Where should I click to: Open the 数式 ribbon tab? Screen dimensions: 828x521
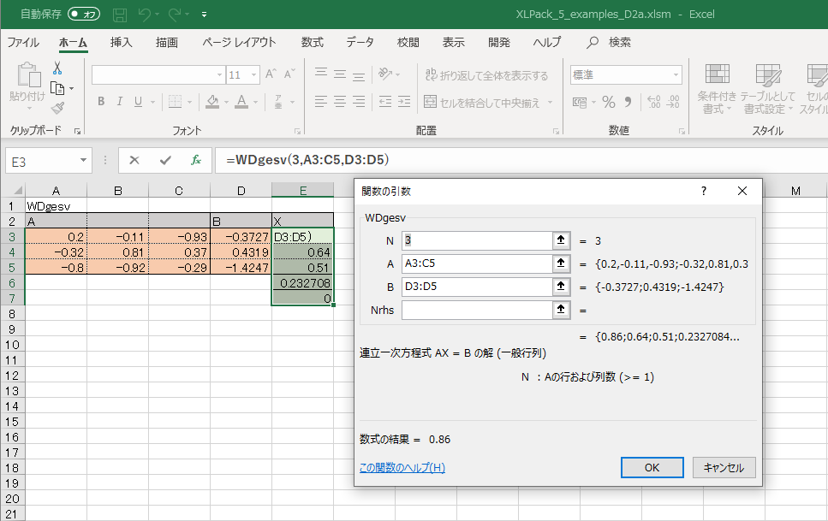[312, 42]
